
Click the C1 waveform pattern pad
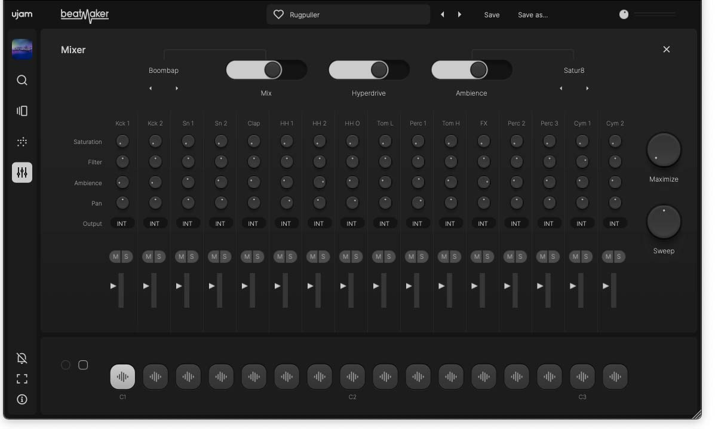pos(122,377)
